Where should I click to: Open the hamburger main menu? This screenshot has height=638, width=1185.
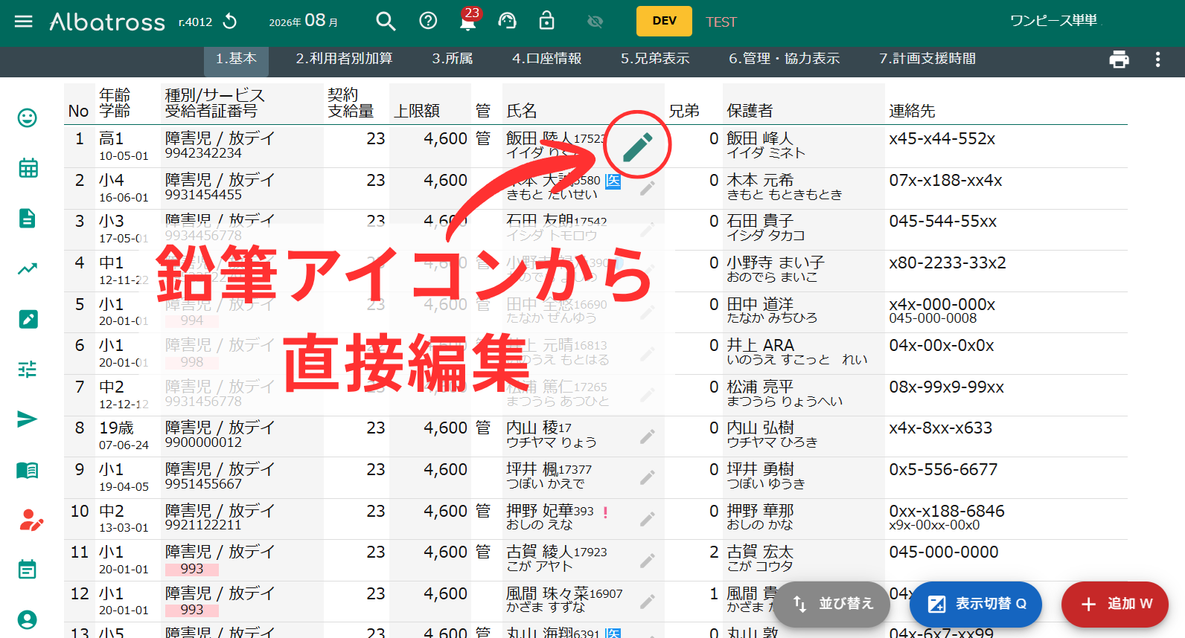(24, 21)
